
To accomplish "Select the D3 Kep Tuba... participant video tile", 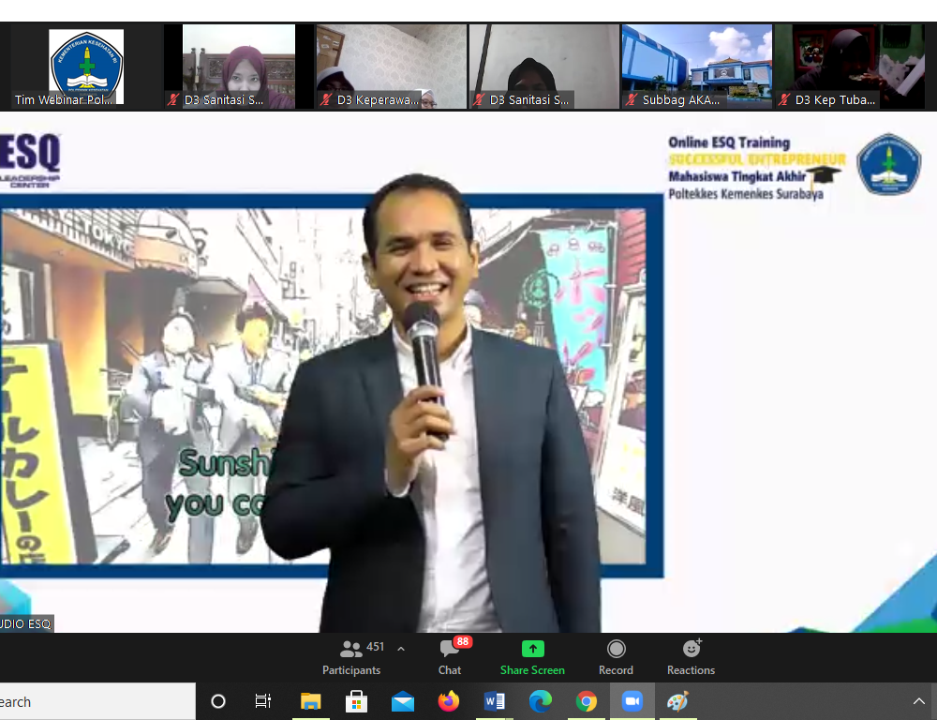I will pyautogui.click(x=849, y=67).
